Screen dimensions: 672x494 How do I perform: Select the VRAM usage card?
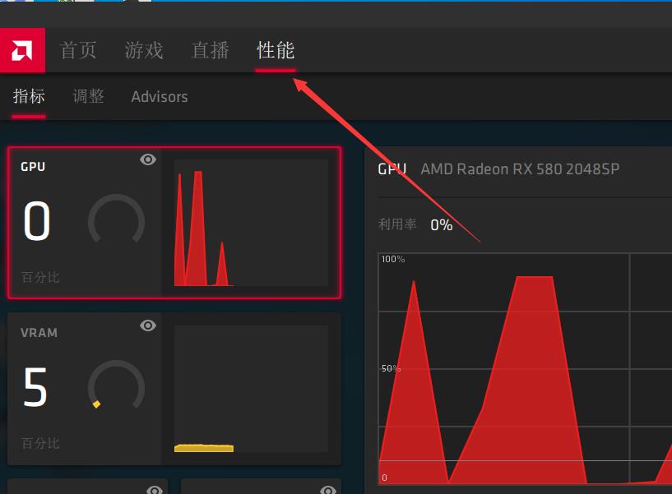pyautogui.click(x=174, y=389)
